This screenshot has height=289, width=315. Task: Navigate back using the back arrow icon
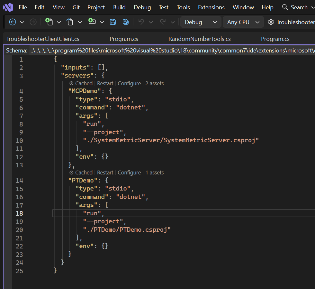click(12, 22)
